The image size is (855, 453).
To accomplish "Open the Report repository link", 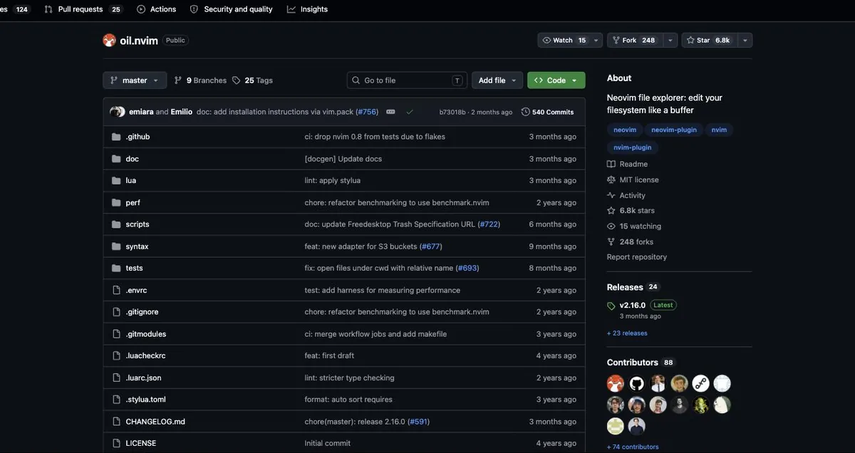I will coord(637,257).
